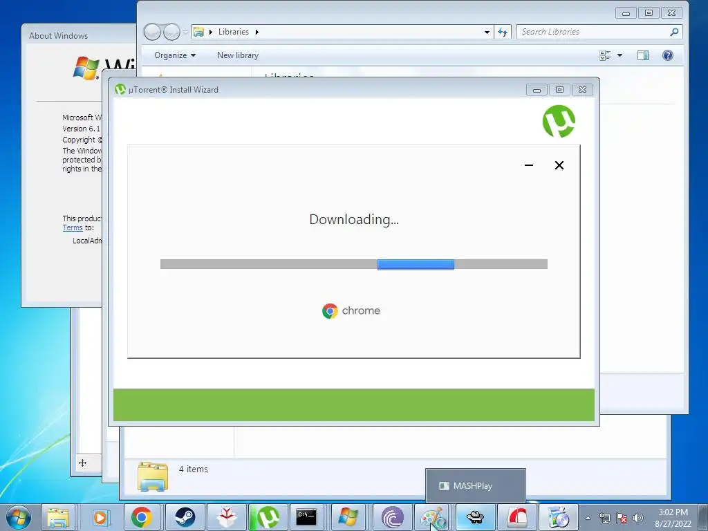Image resolution: width=708 pixels, height=531 pixels.
Task: Click the µTorrent Install Wizard title icon
Action: point(120,89)
